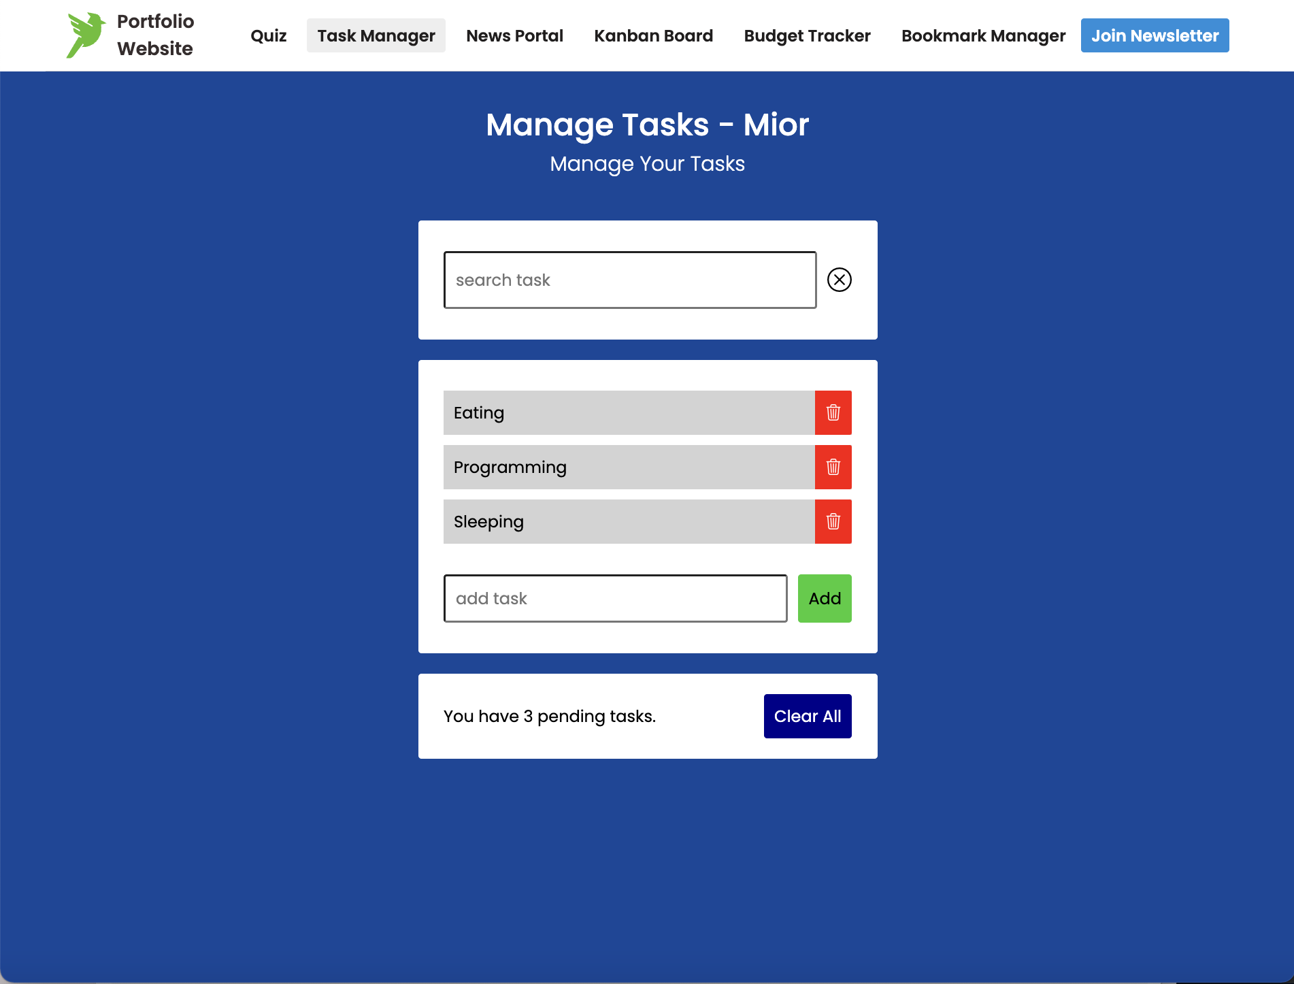Select the Programming task entry
The width and height of the screenshot is (1294, 984).
628,467
